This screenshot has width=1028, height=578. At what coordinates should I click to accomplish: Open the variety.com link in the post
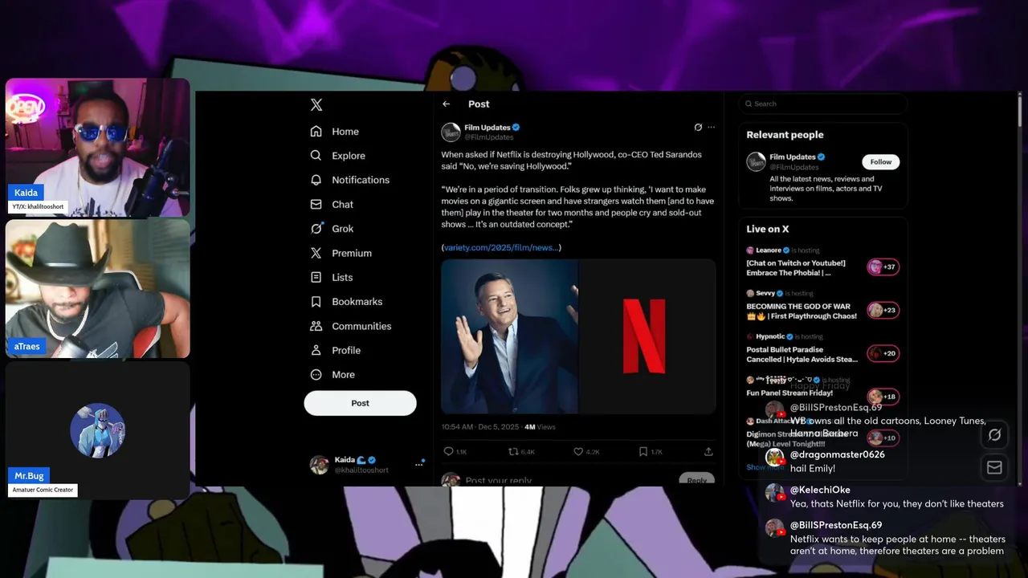click(x=501, y=247)
